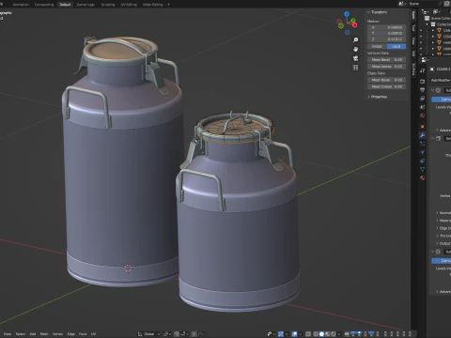Click the red X axis gizmo ball
This screenshot has width=451, height=338.
[354, 25]
